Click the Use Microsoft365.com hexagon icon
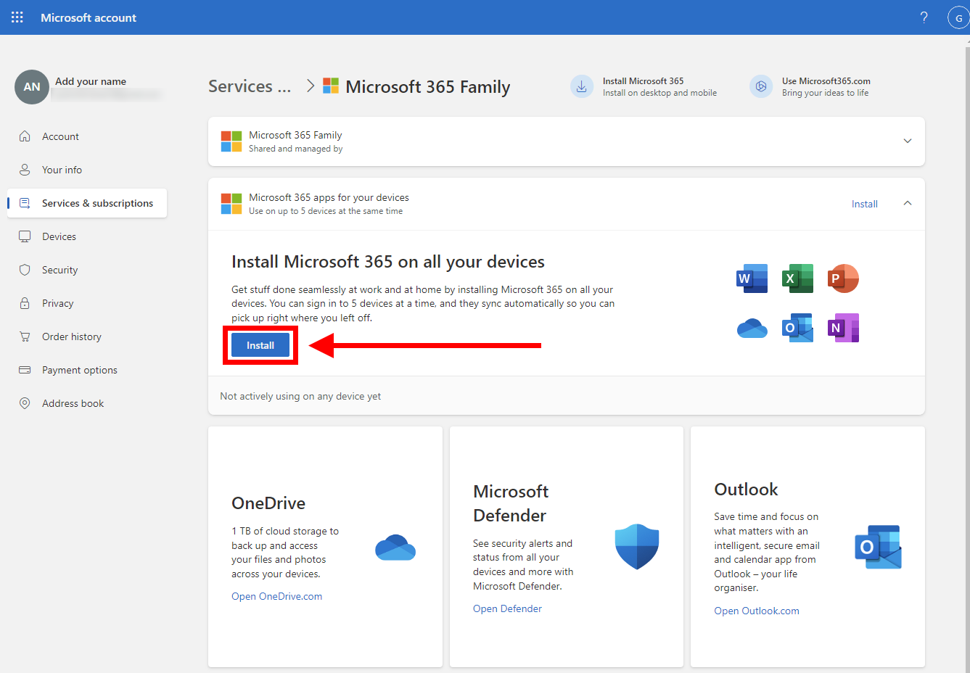 point(761,86)
